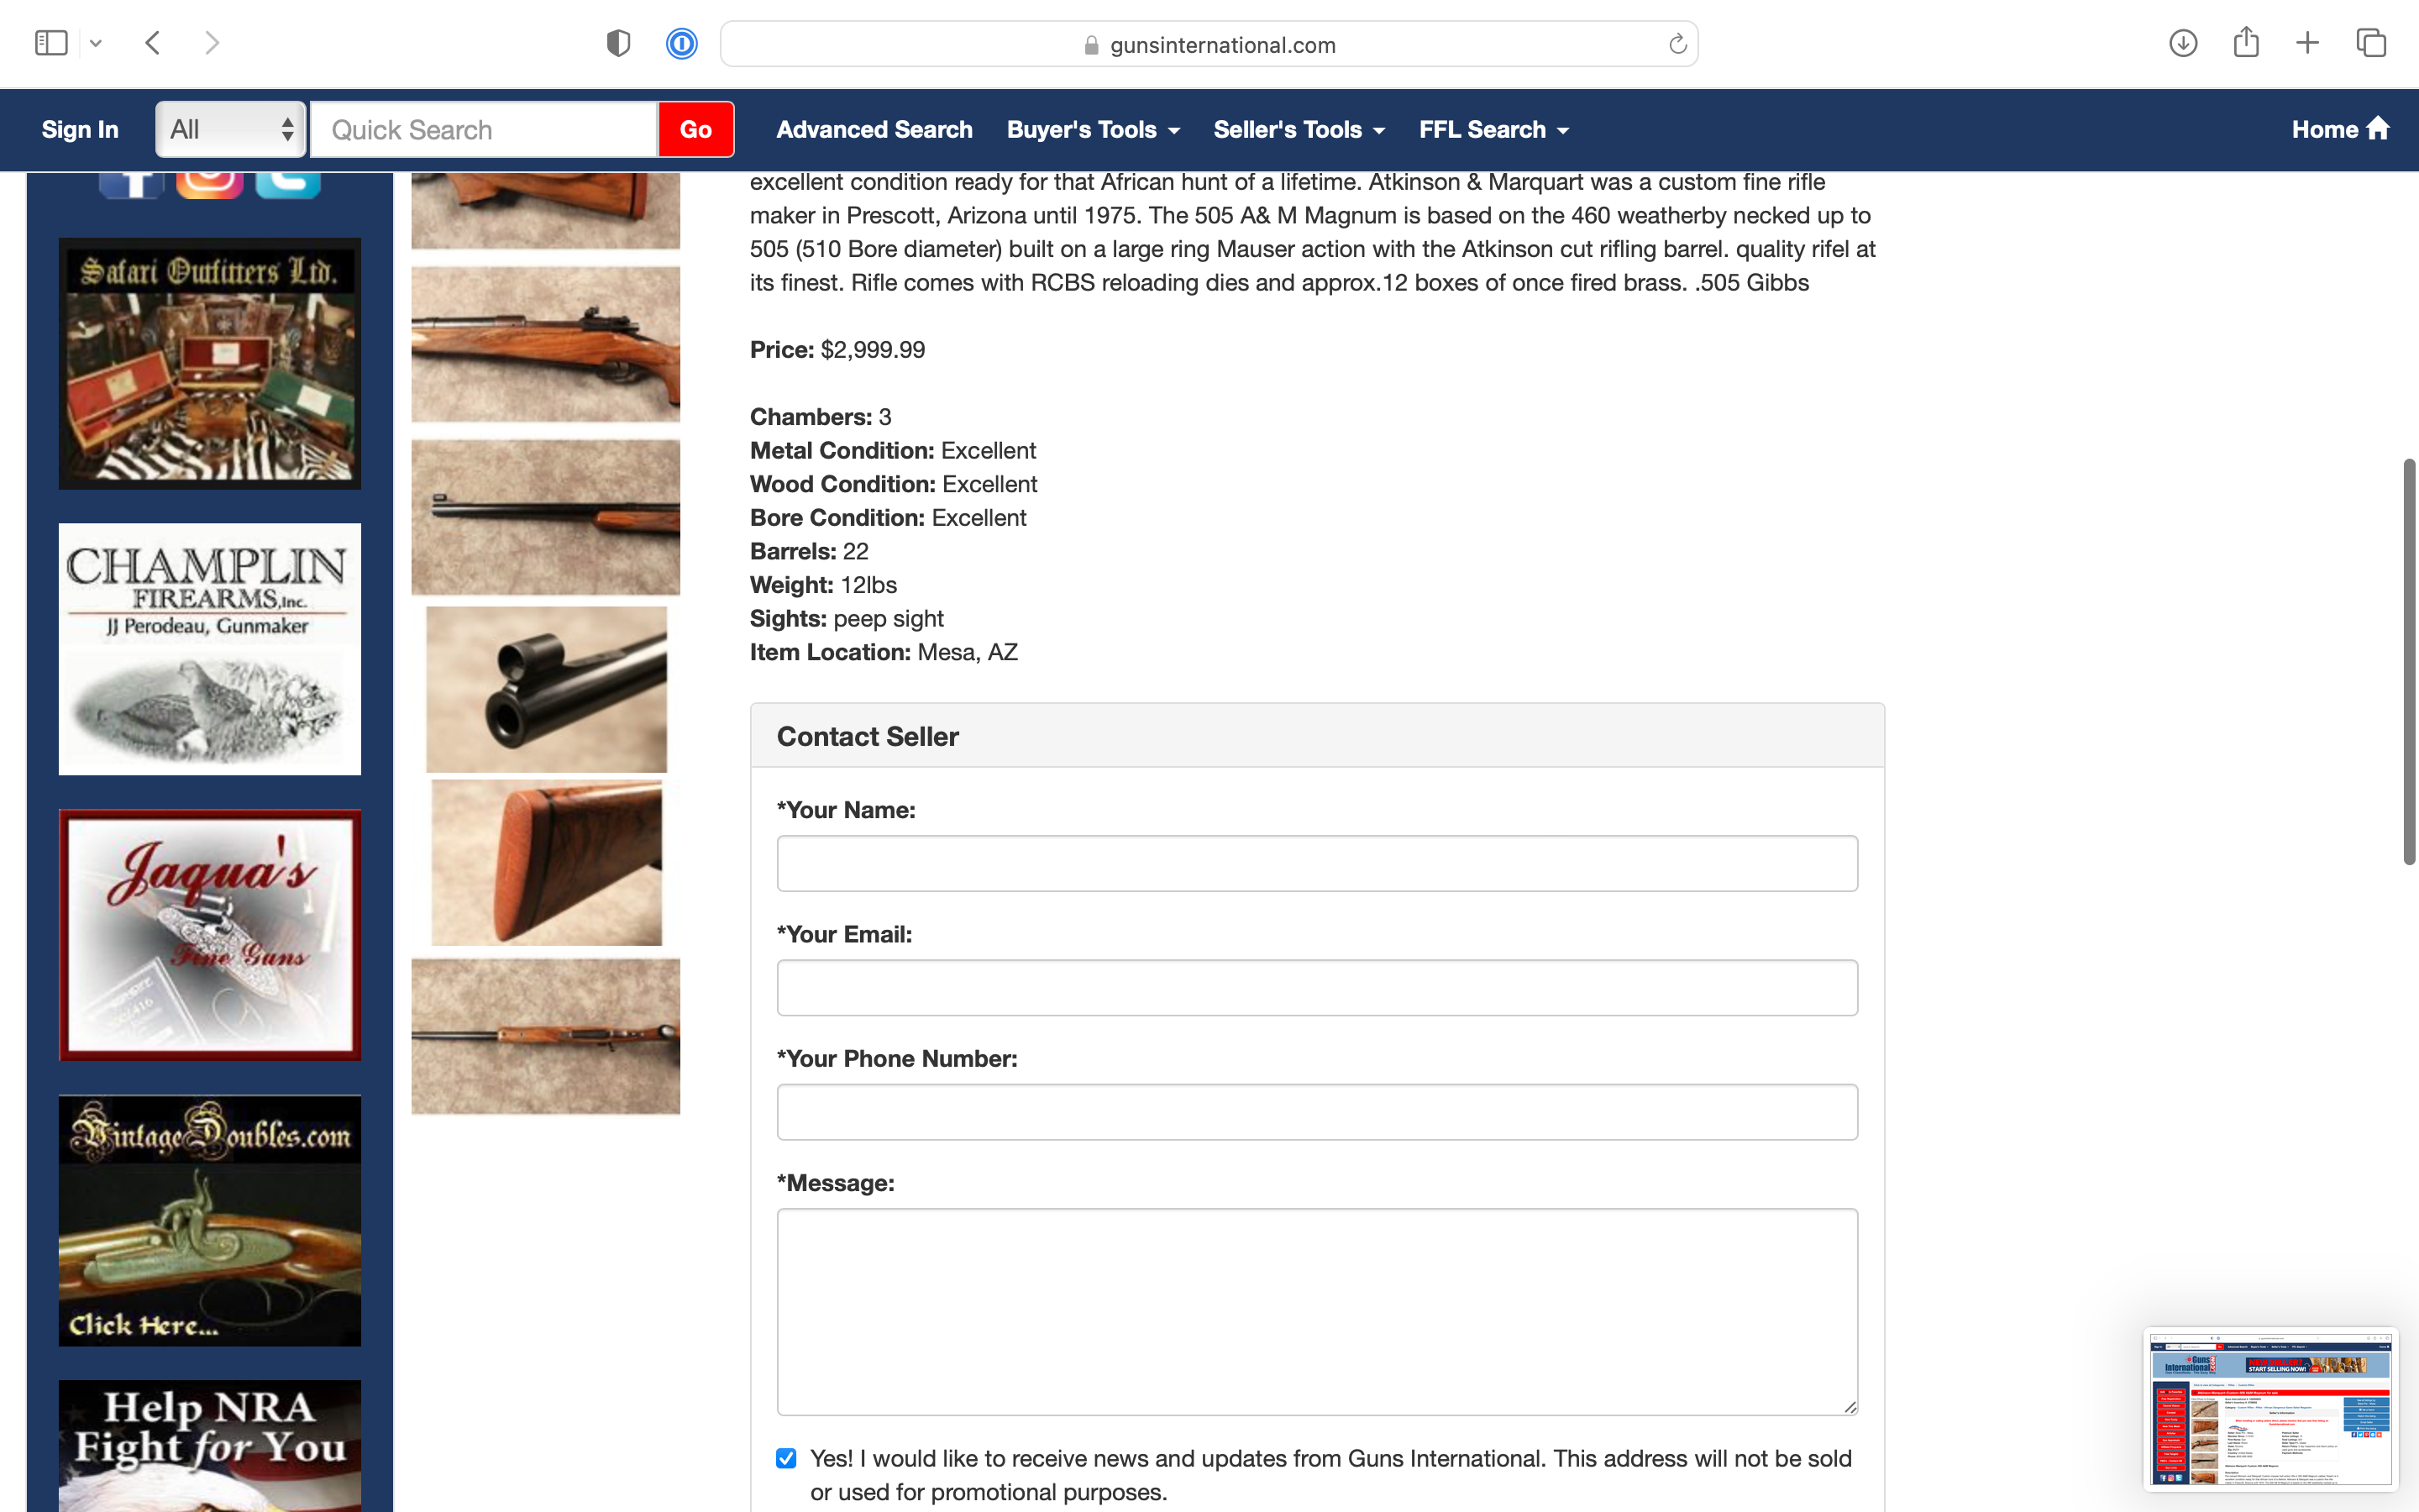Expand the Buyer's Tools menu
The image size is (2419, 1512).
point(1094,130)
